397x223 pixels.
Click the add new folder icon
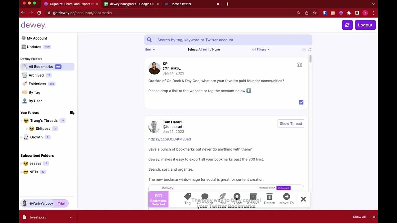click(x=72, y=113)
